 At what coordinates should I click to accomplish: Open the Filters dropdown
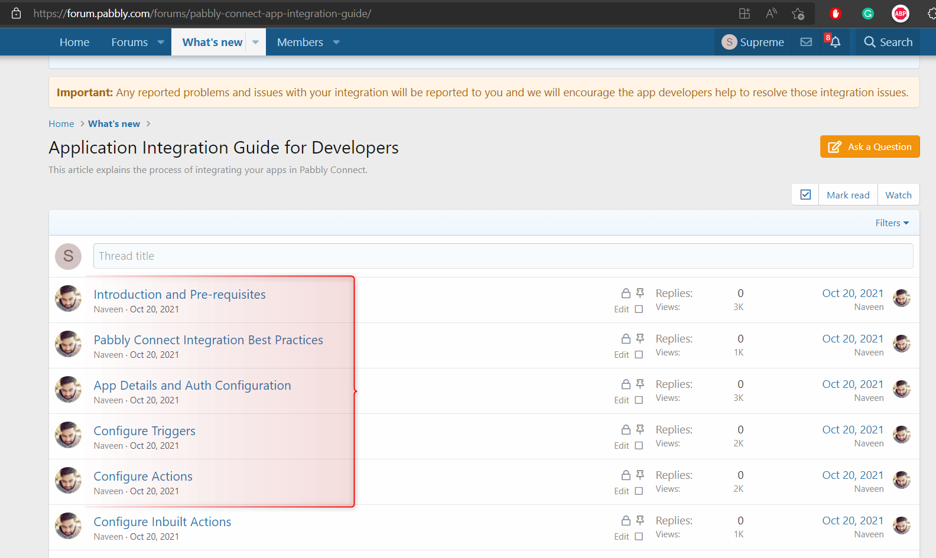click(x=892, y=223)
